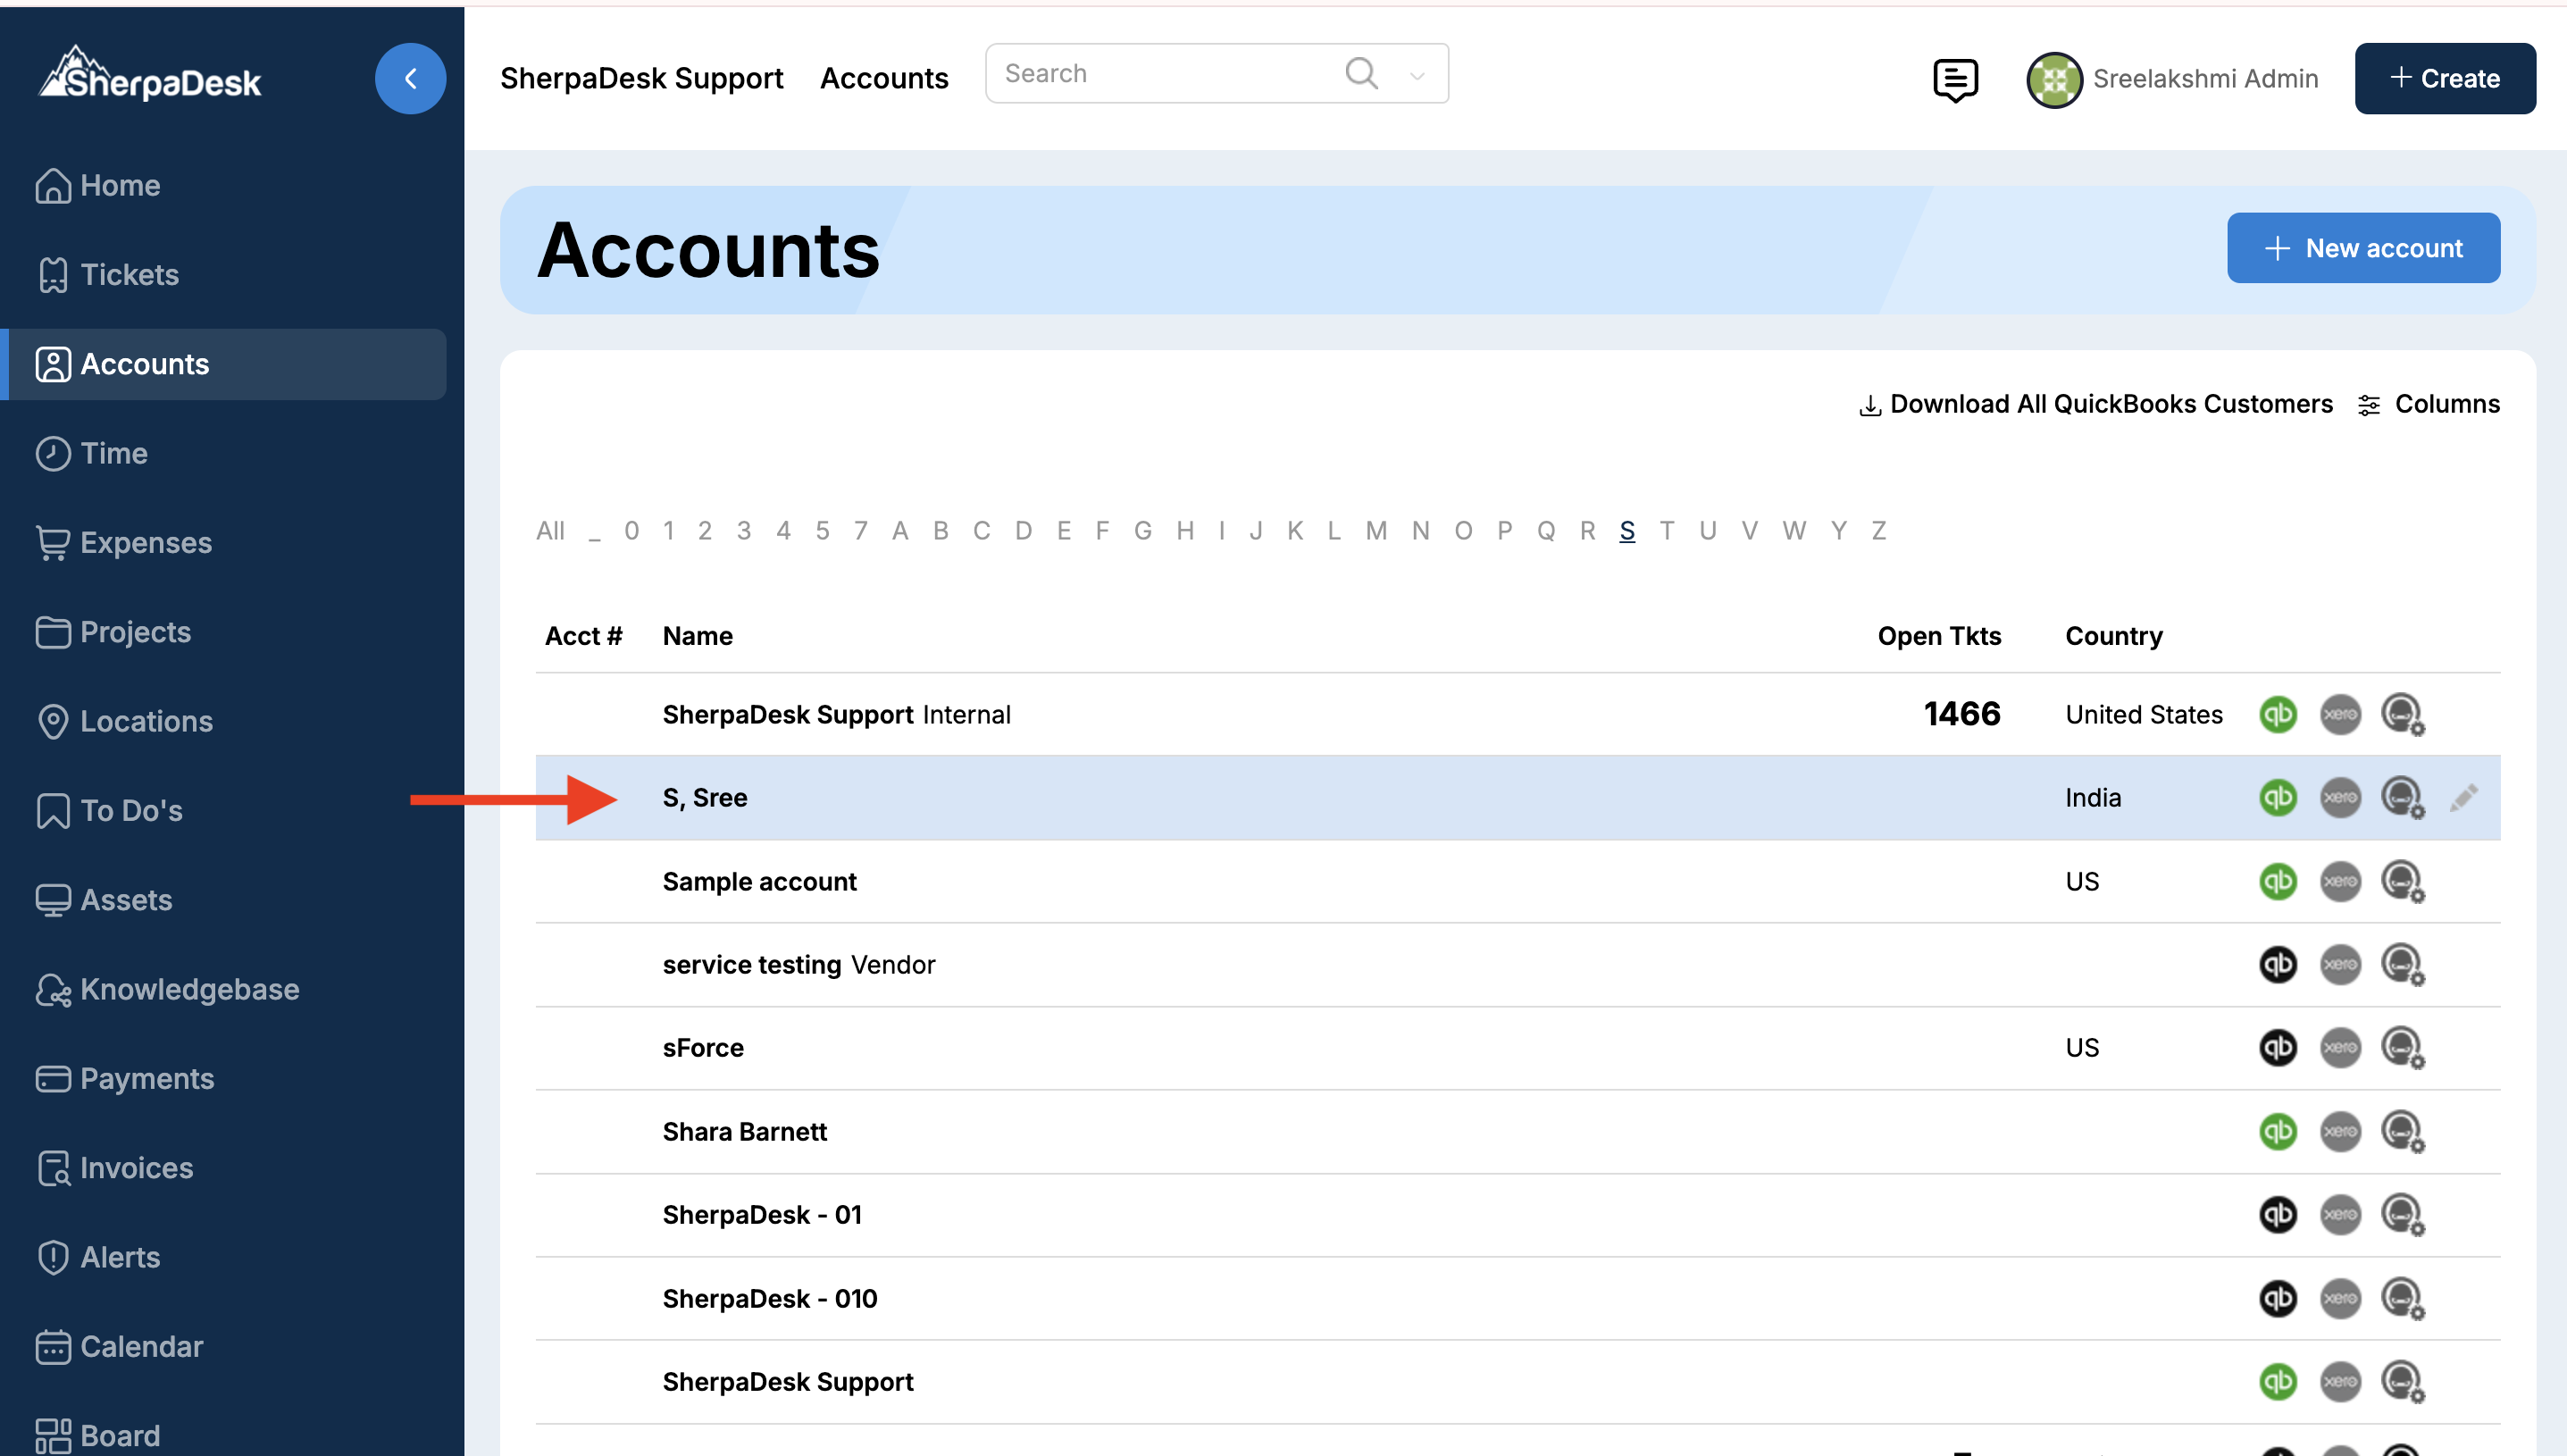
Task: Click the search magnifier icon
Action: coord(1360,73)
